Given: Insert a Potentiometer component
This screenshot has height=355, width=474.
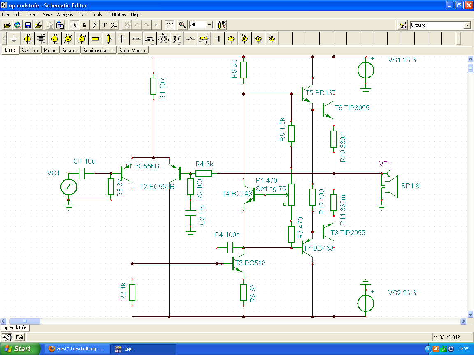Looking at the screenshot, I should pyautogui.click(x=109, y=39).
